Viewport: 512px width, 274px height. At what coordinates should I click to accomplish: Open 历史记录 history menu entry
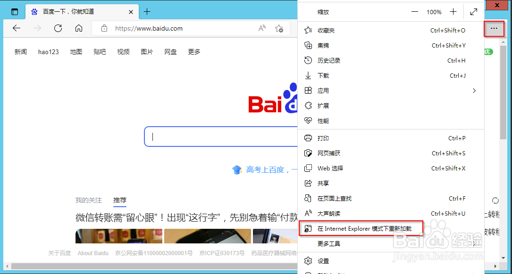pos(391,60)
